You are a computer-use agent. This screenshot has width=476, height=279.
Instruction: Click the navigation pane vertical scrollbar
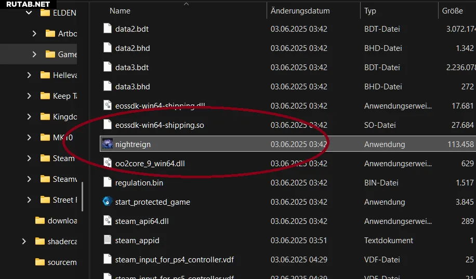82,196
